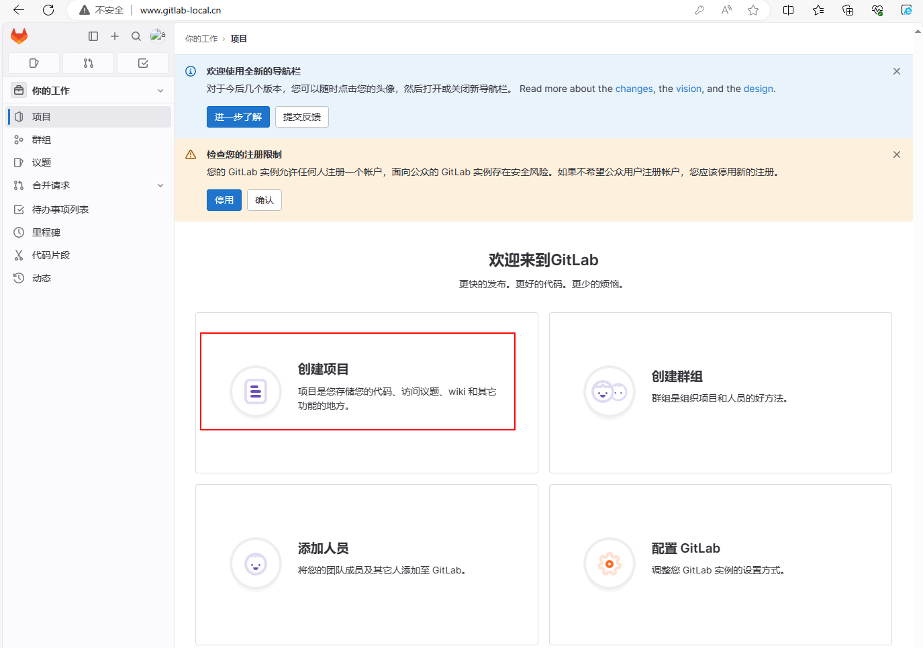Viewport: 923px width, 648px height.
Task: Open the browser Collections icon
Action: (x=848, y=10)
